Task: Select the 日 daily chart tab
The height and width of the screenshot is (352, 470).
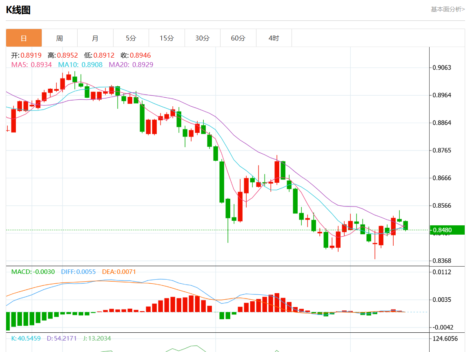Action: pyautogui.click(x=24, y=38)
